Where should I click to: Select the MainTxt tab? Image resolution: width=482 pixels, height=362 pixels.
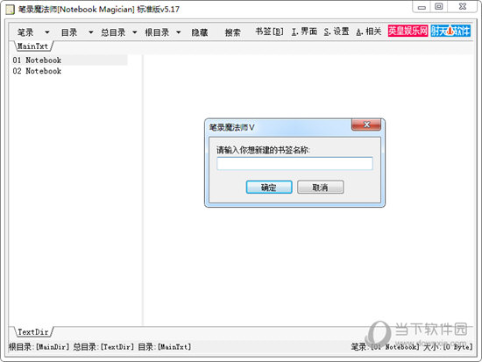pos(32,46)
